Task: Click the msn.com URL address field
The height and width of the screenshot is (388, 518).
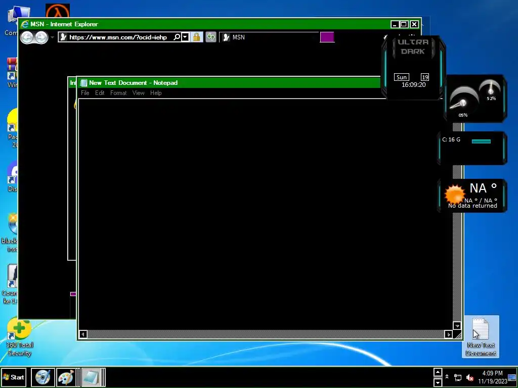Action: point(118,37)
